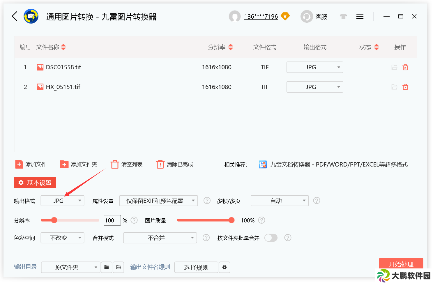This screenshot has width=433, height=283.
Task: Show help for batch merge by folder
Action: coord(288,238)
